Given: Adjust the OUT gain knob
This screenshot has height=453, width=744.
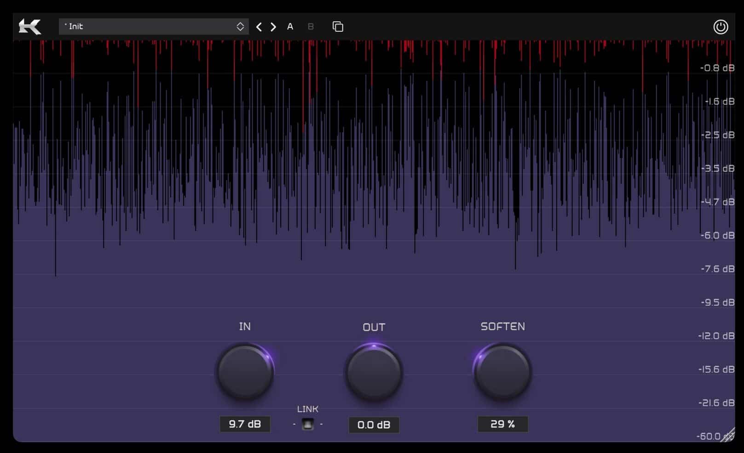Looking at the screenshot, I should pyautogui.click(x=374, y=372).
